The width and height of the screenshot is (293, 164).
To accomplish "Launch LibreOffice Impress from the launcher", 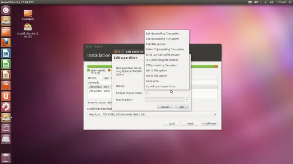I will (x=6, y=75).
